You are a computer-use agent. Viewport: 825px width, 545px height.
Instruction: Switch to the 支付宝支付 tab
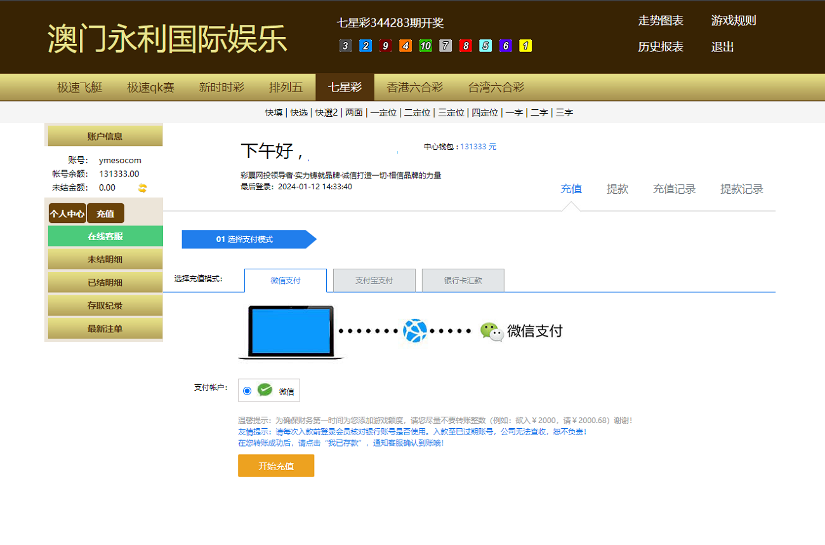[x=374, y=280]
